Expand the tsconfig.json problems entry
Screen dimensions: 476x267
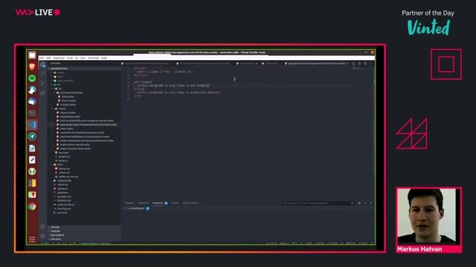coord(136,208)
